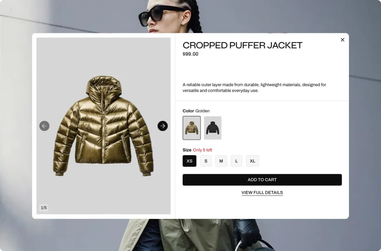Go back to previous product image
The height and width of the screenshot is (251, 381).
pos(44,126)
